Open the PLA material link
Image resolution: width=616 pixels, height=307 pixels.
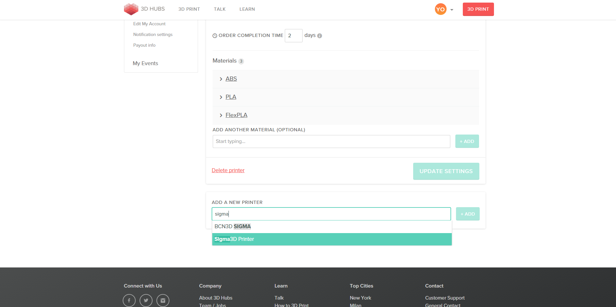[231, 97]
